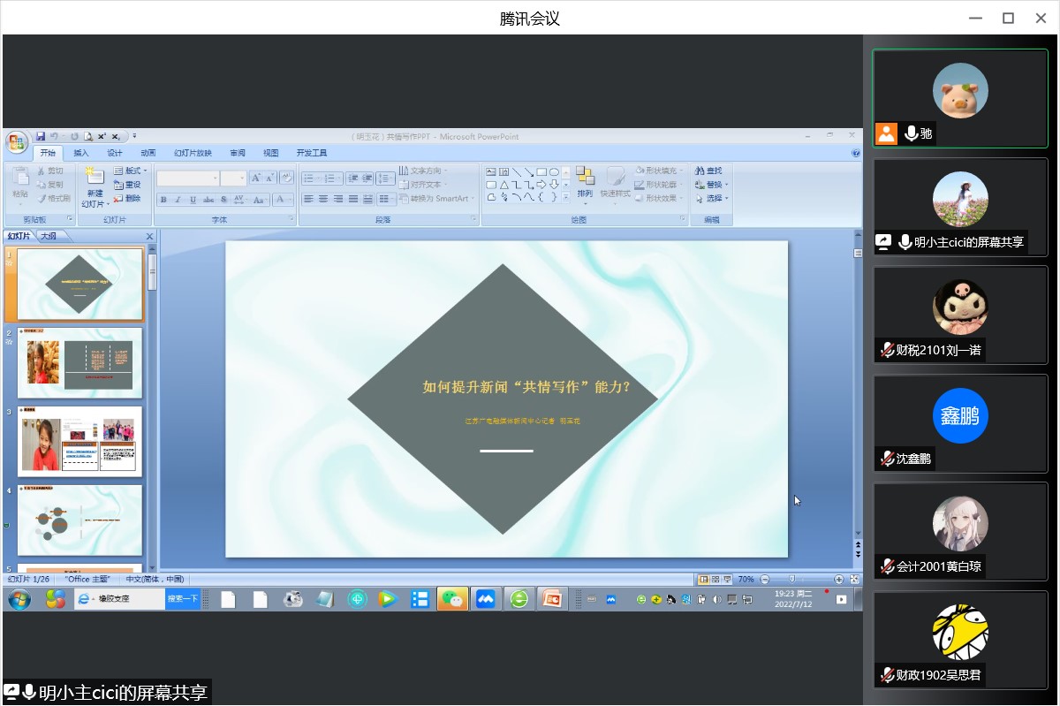Open the Slide Show (幻灯片放映) tab
Viewport: 1060px width, 706px height.
(x=193, y=153)
